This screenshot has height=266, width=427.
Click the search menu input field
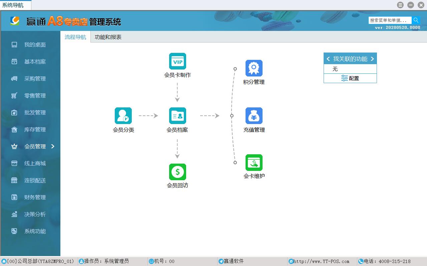[x=390, y=20]
